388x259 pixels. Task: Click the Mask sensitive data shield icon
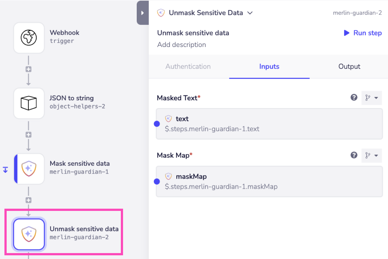tap(29, 168)
